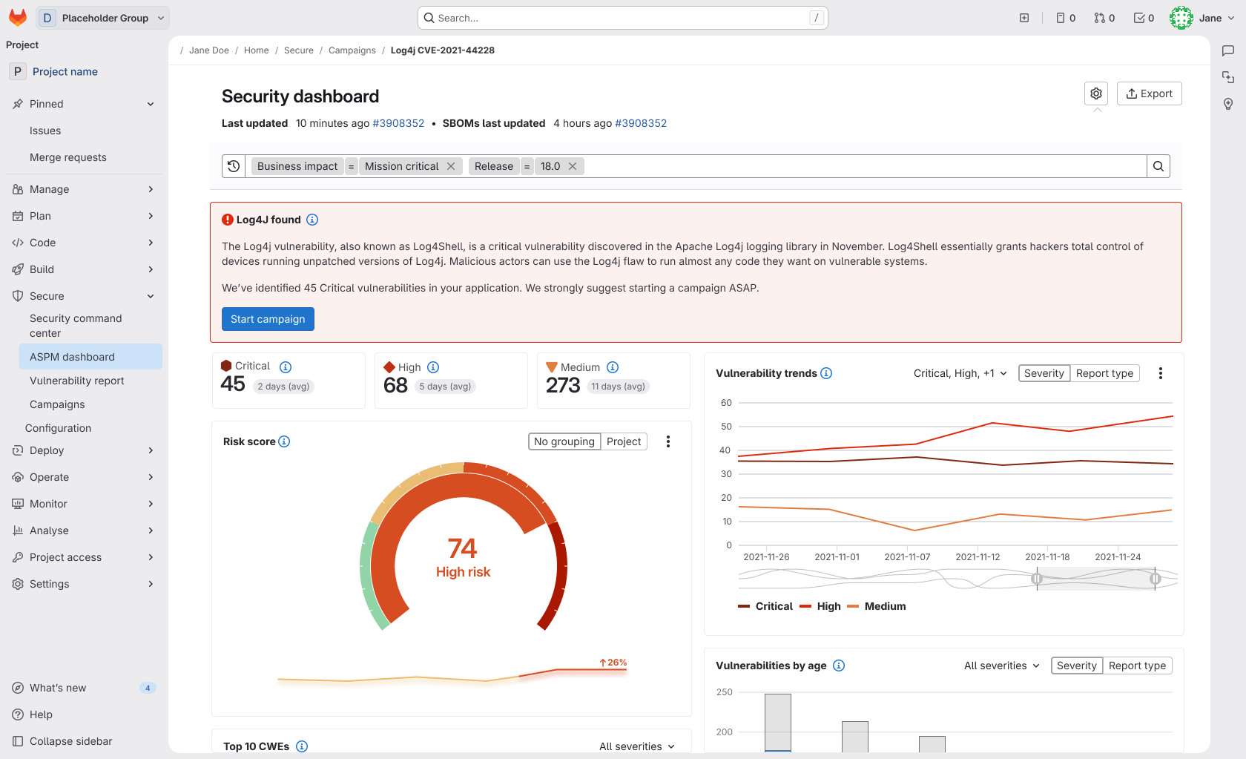Select Report type in Vulnerability trends
This screenshot has width=1246, height=759.
1104,373
